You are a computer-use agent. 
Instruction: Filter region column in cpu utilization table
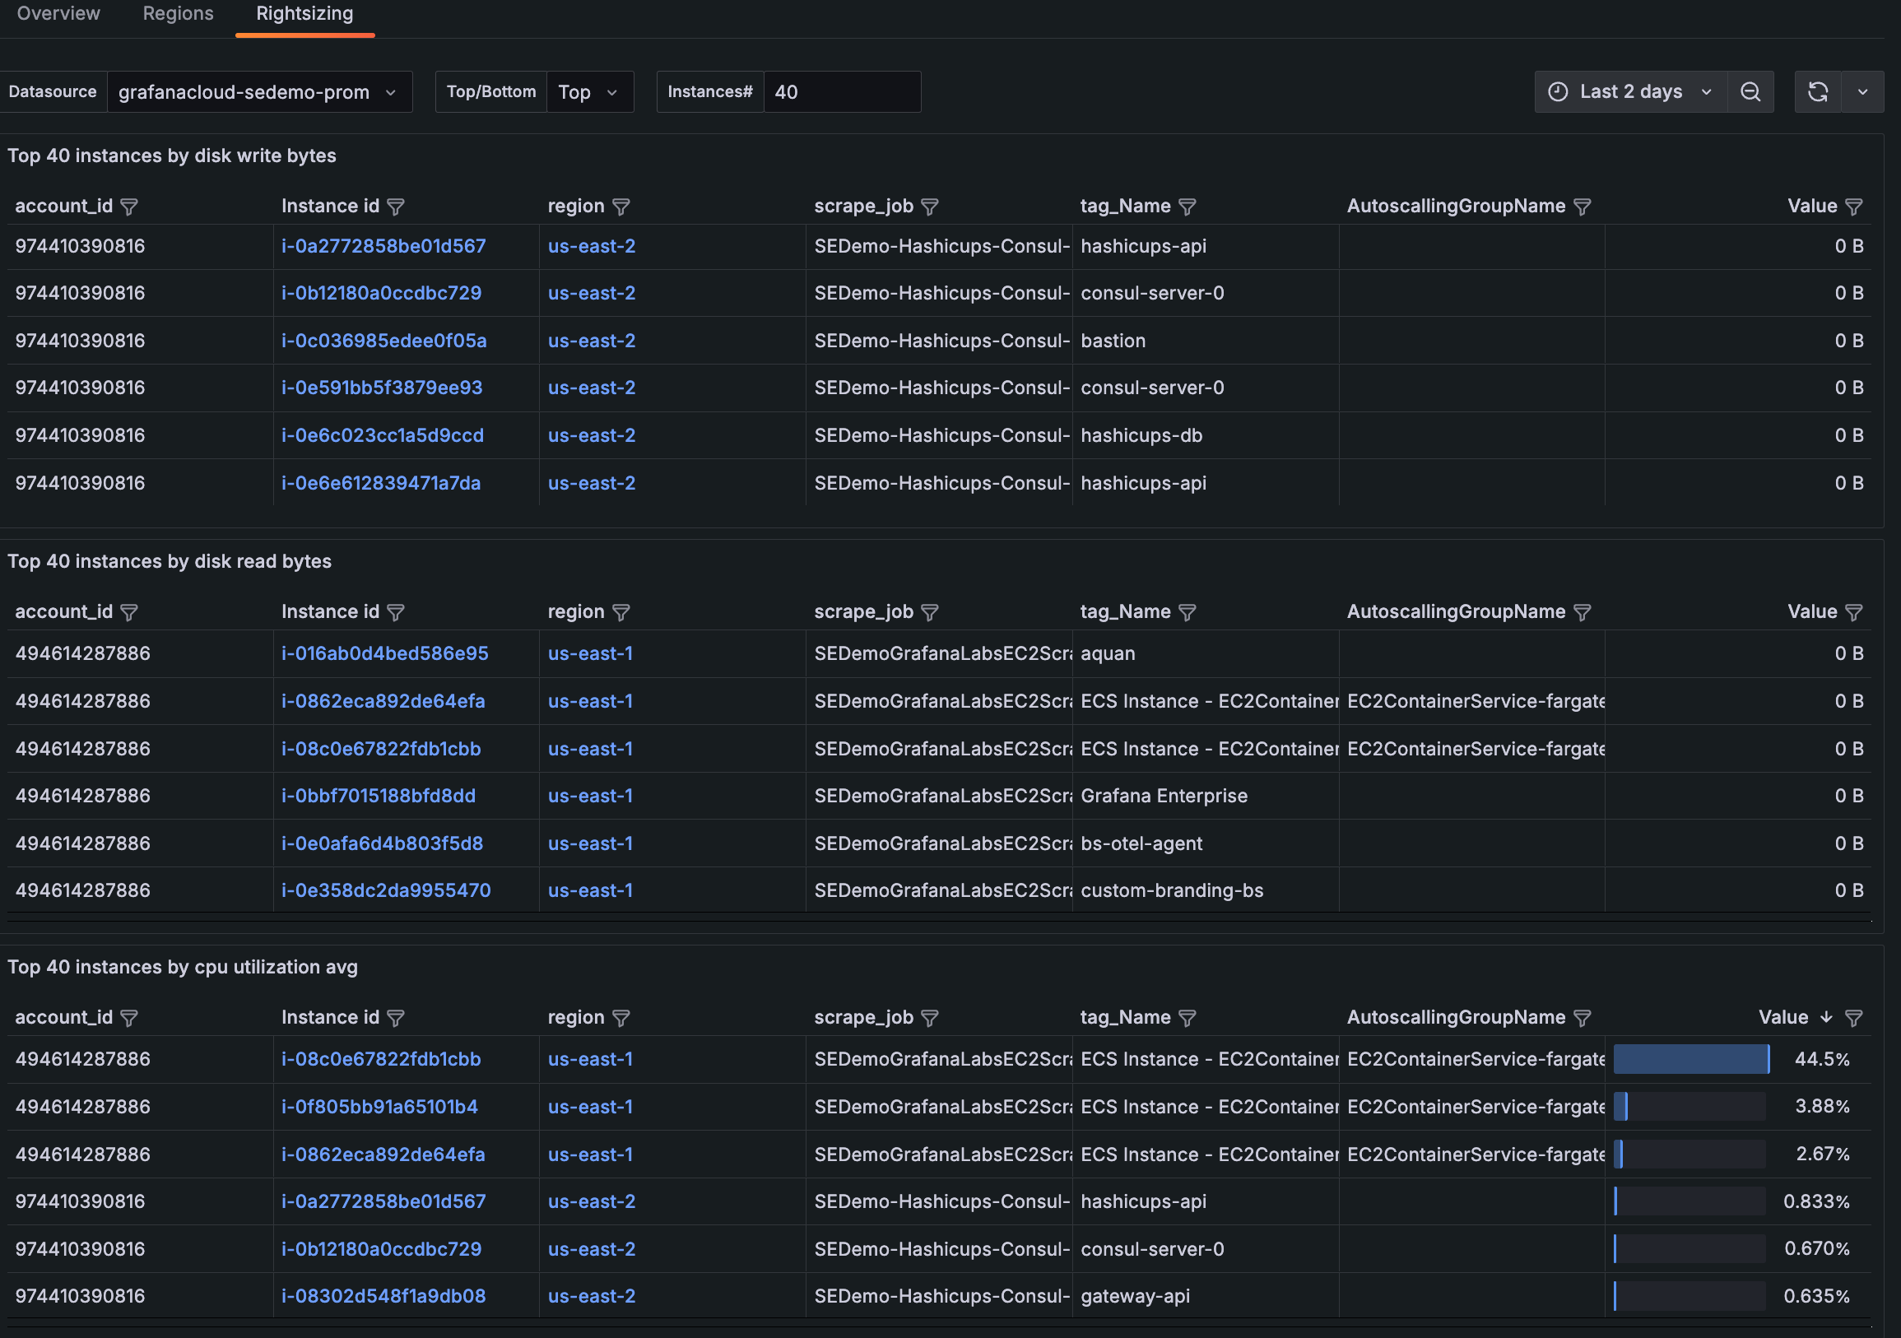click(x=621, y=1019)
